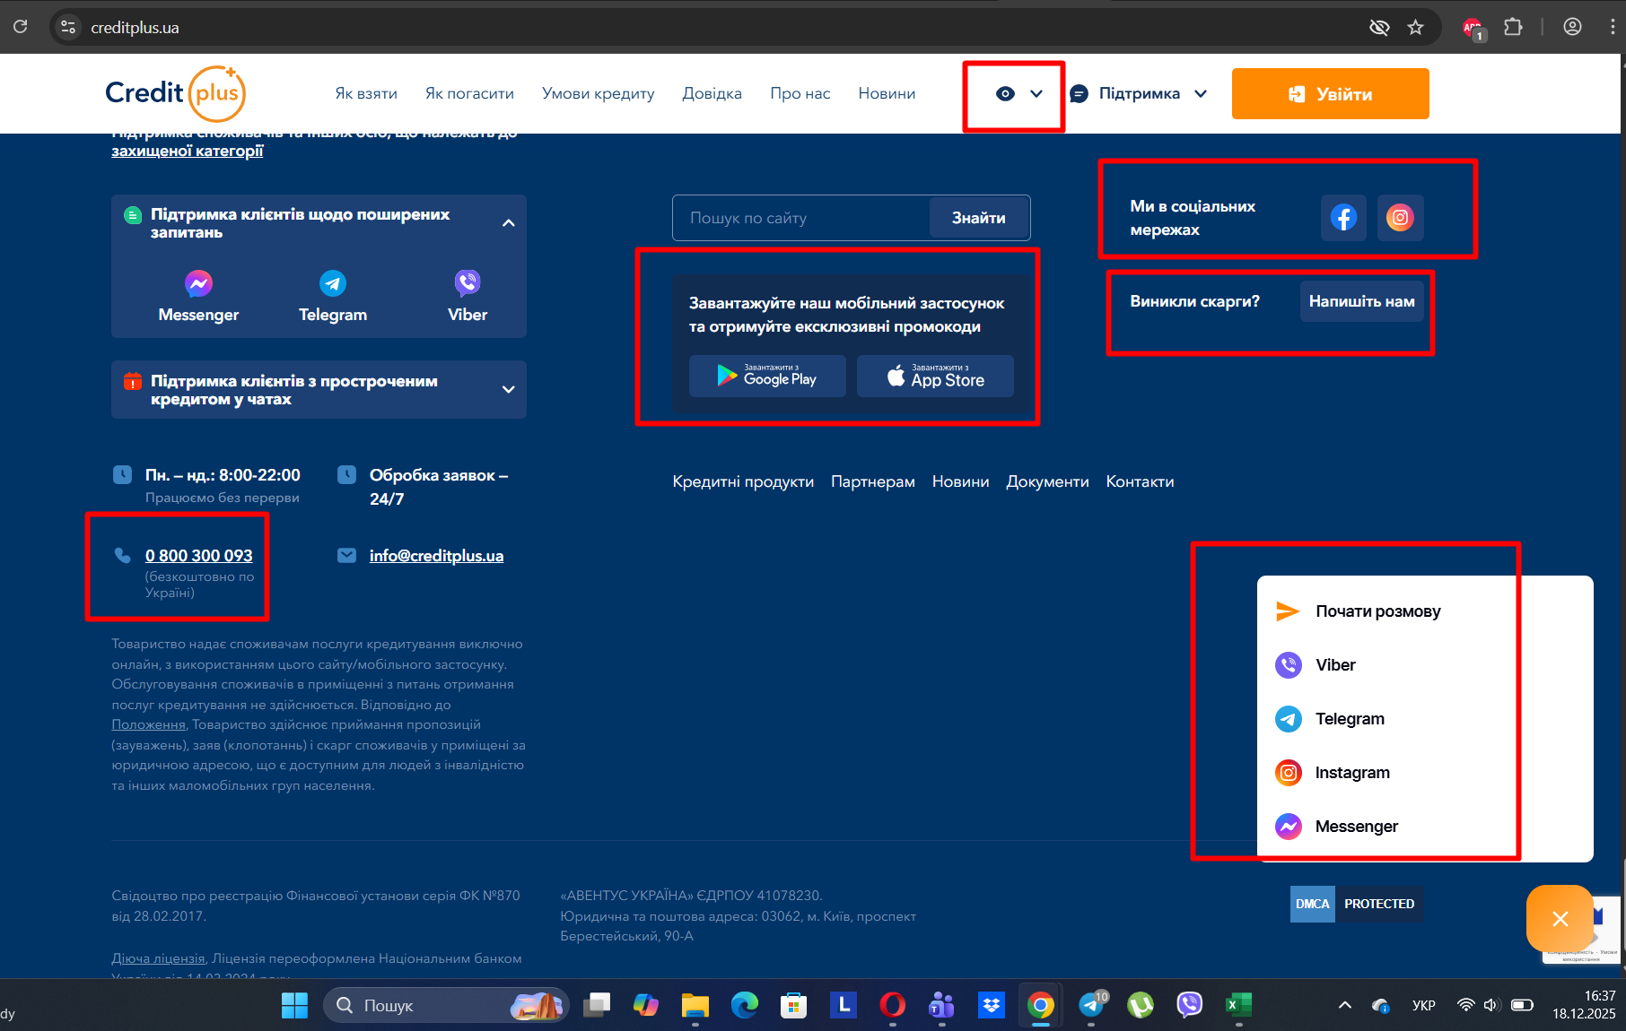Open the Windows Start menu

[x=294, y=1005]
